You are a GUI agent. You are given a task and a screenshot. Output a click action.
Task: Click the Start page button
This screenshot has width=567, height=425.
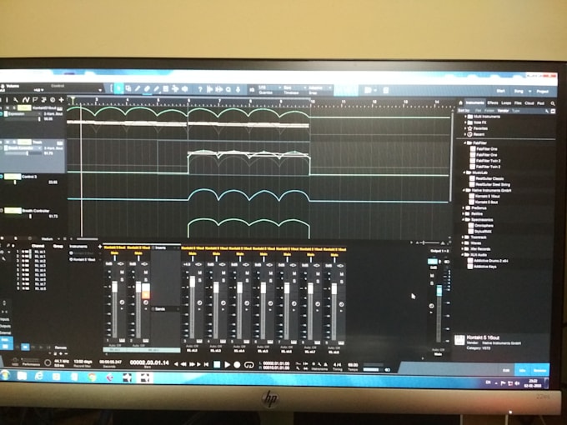tap(501, 91)
